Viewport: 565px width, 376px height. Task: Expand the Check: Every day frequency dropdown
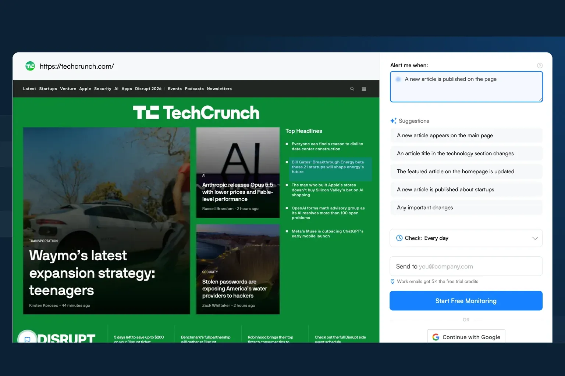(x=466, y=238)
